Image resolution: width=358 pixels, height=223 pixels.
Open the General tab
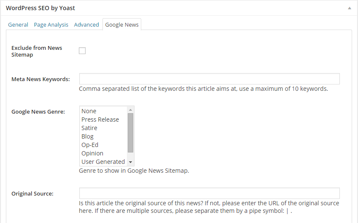point(18,24)
